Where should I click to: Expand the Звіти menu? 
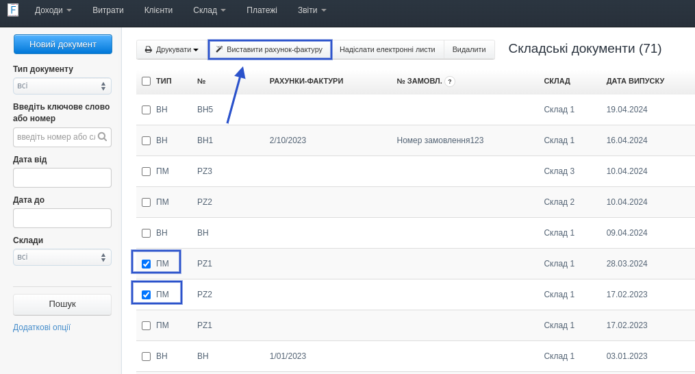[x=312, y=10]
